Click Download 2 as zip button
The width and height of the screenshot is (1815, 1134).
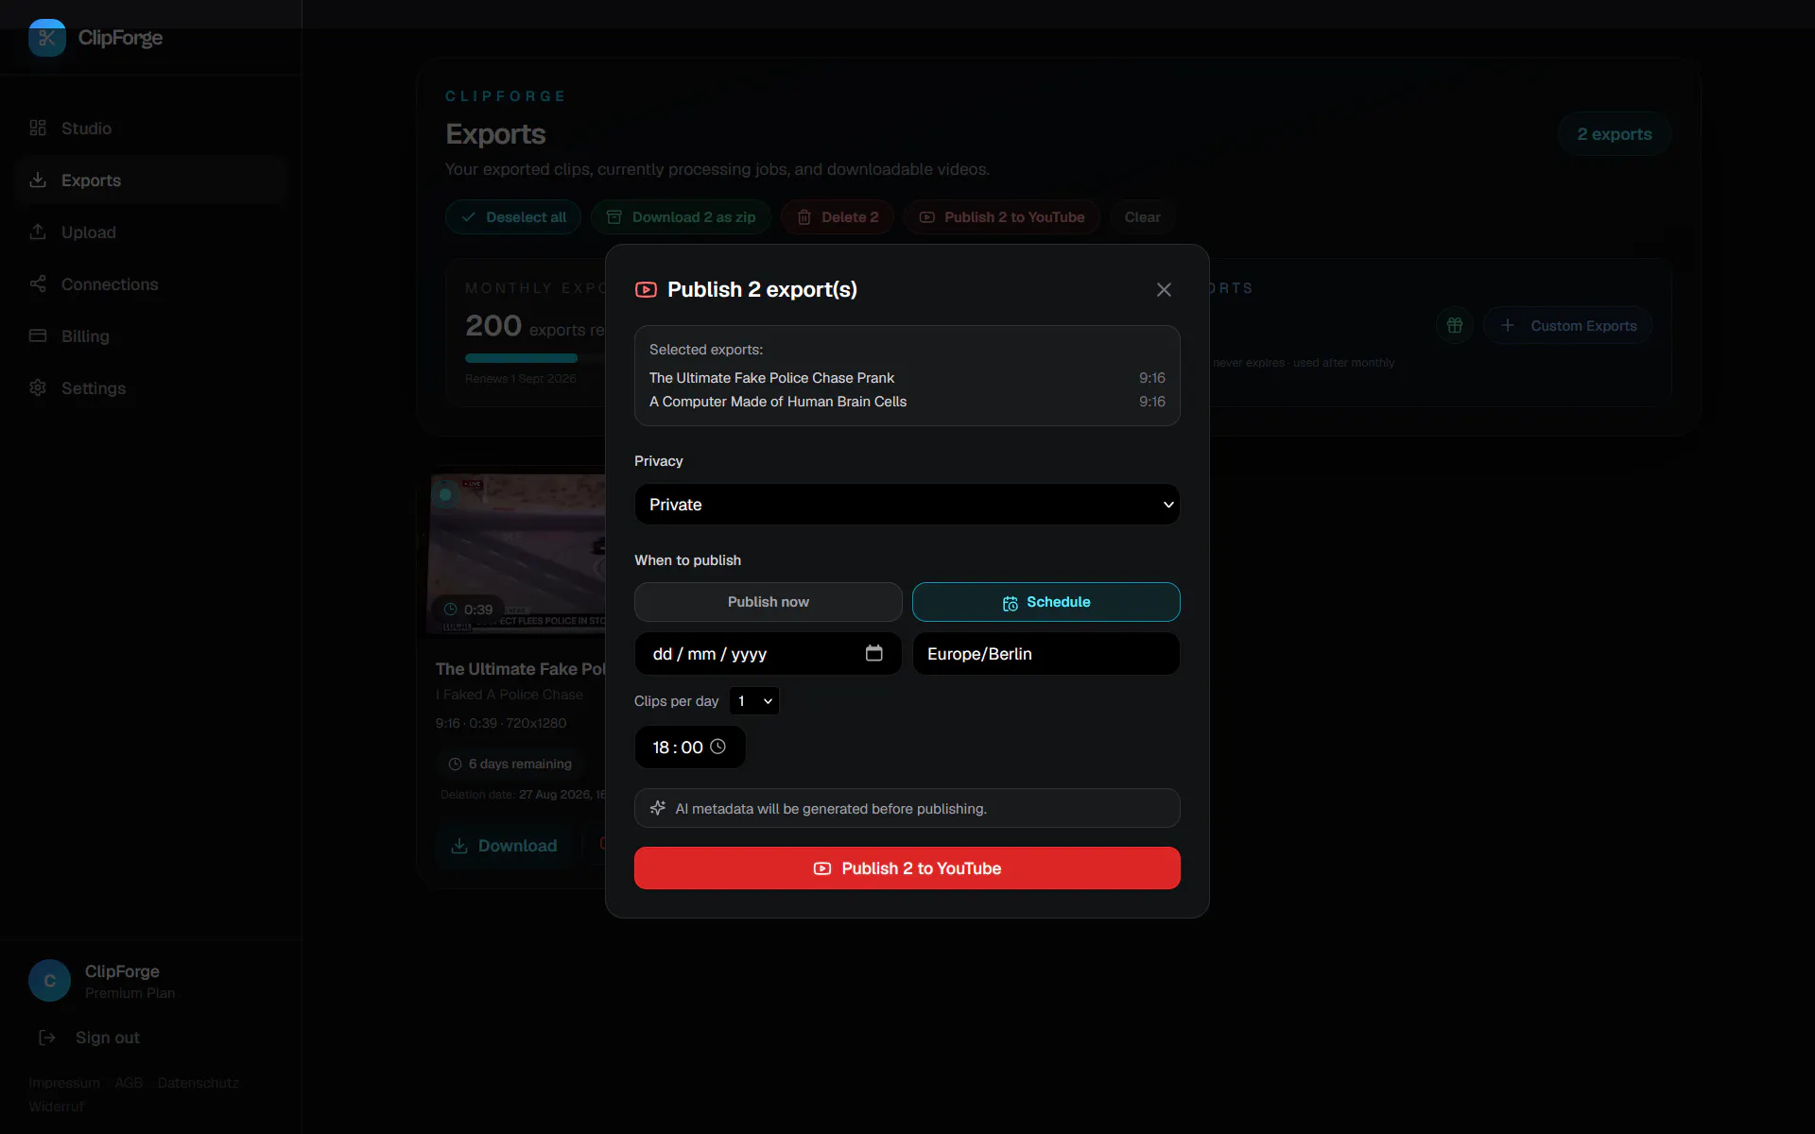pos(681,217)
